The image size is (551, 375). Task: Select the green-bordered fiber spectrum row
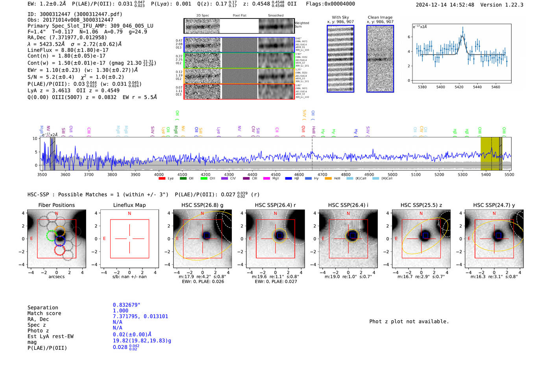click(x=239, y=61)
